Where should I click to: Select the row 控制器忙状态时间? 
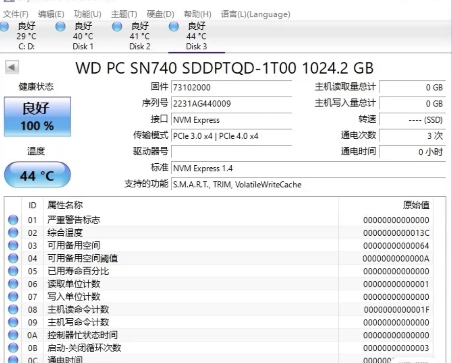click(219, 335)
